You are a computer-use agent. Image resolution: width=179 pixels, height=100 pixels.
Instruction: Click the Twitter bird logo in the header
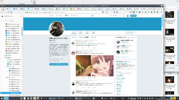[x=92, y=16]
